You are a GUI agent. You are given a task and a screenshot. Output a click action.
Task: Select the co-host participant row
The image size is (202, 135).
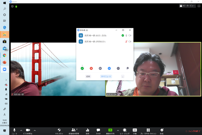105,42
